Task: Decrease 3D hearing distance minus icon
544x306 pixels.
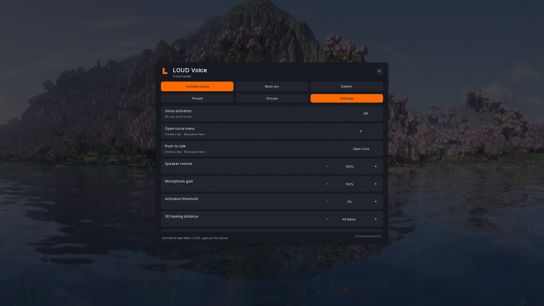Action: [x=328, y=219]
